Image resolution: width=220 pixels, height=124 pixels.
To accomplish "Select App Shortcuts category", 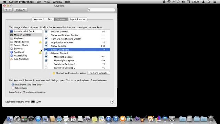I will tap(26, 59).
